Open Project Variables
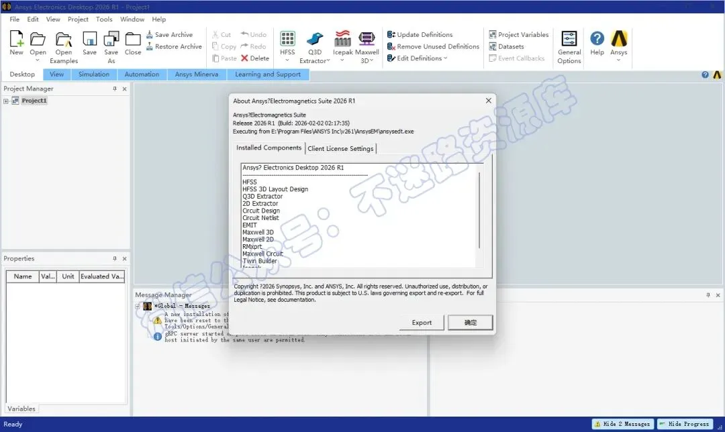 pos(519,35)
